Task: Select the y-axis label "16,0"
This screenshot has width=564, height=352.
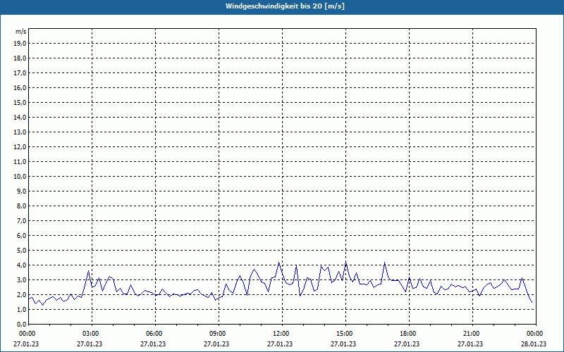Action: coord(20,87)
